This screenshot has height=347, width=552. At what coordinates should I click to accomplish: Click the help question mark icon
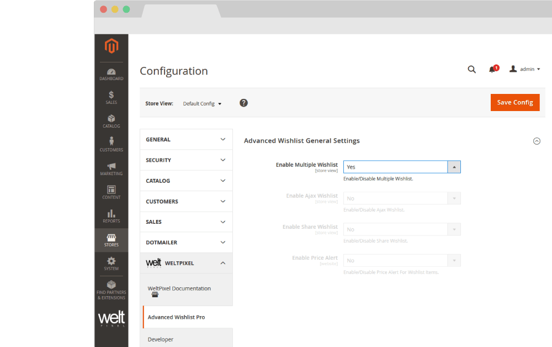(243, 103)
